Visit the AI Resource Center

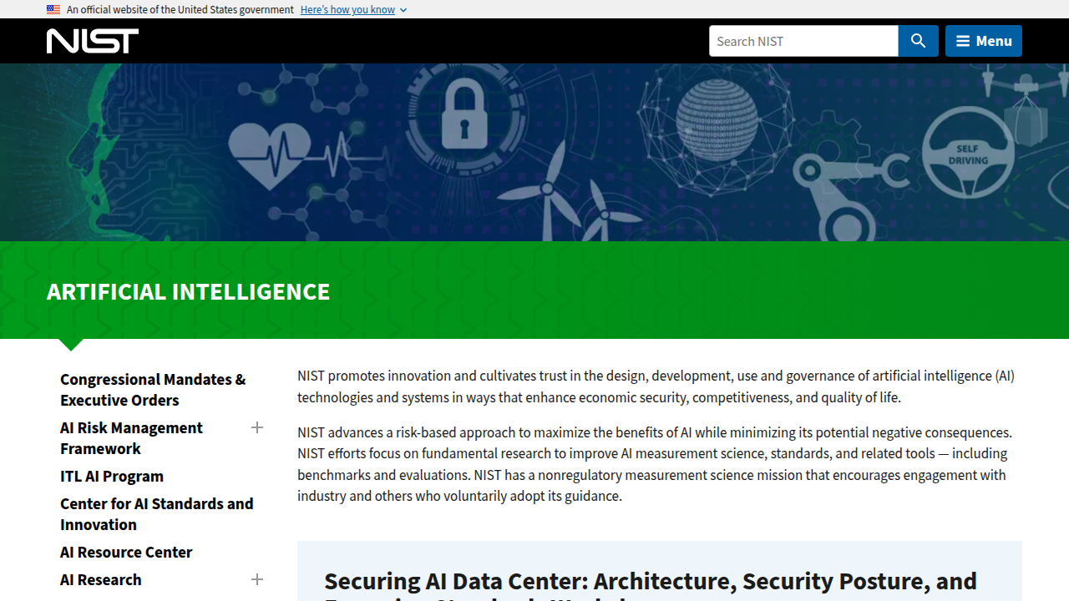tap(126, 552)
